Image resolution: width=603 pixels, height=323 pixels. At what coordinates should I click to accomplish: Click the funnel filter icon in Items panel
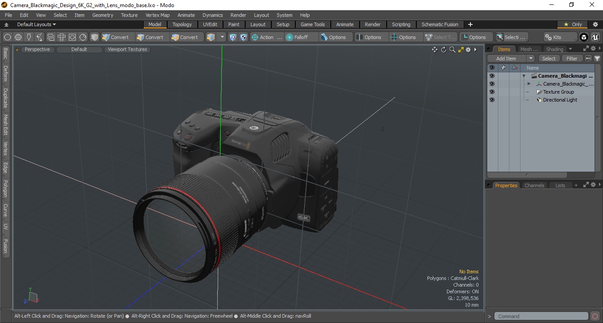597,59
